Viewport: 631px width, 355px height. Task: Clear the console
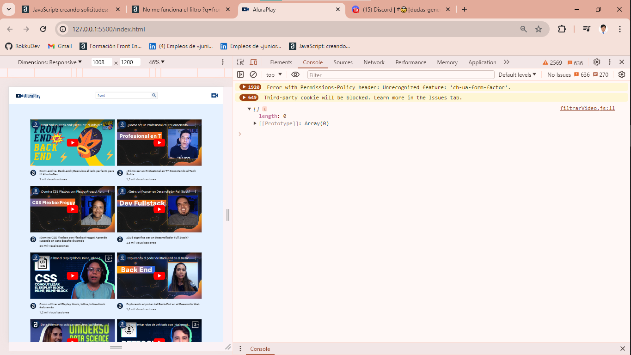(253, 74)
